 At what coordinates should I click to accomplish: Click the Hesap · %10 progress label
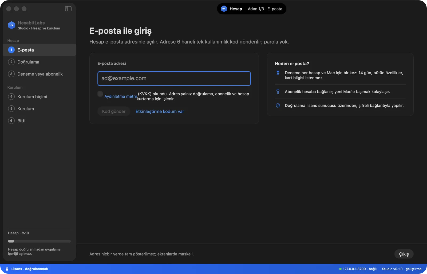tap(18, 233)
